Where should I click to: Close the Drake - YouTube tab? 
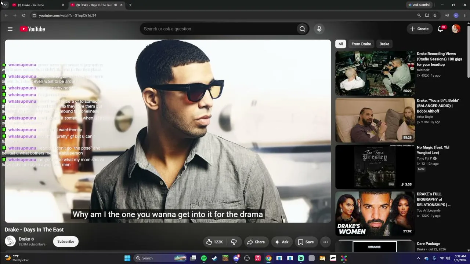63,5
